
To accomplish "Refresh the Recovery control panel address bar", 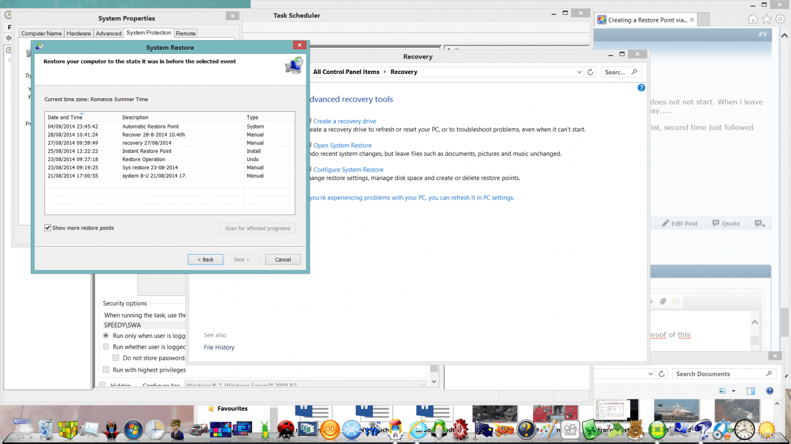I will click(x=590, y=72).
